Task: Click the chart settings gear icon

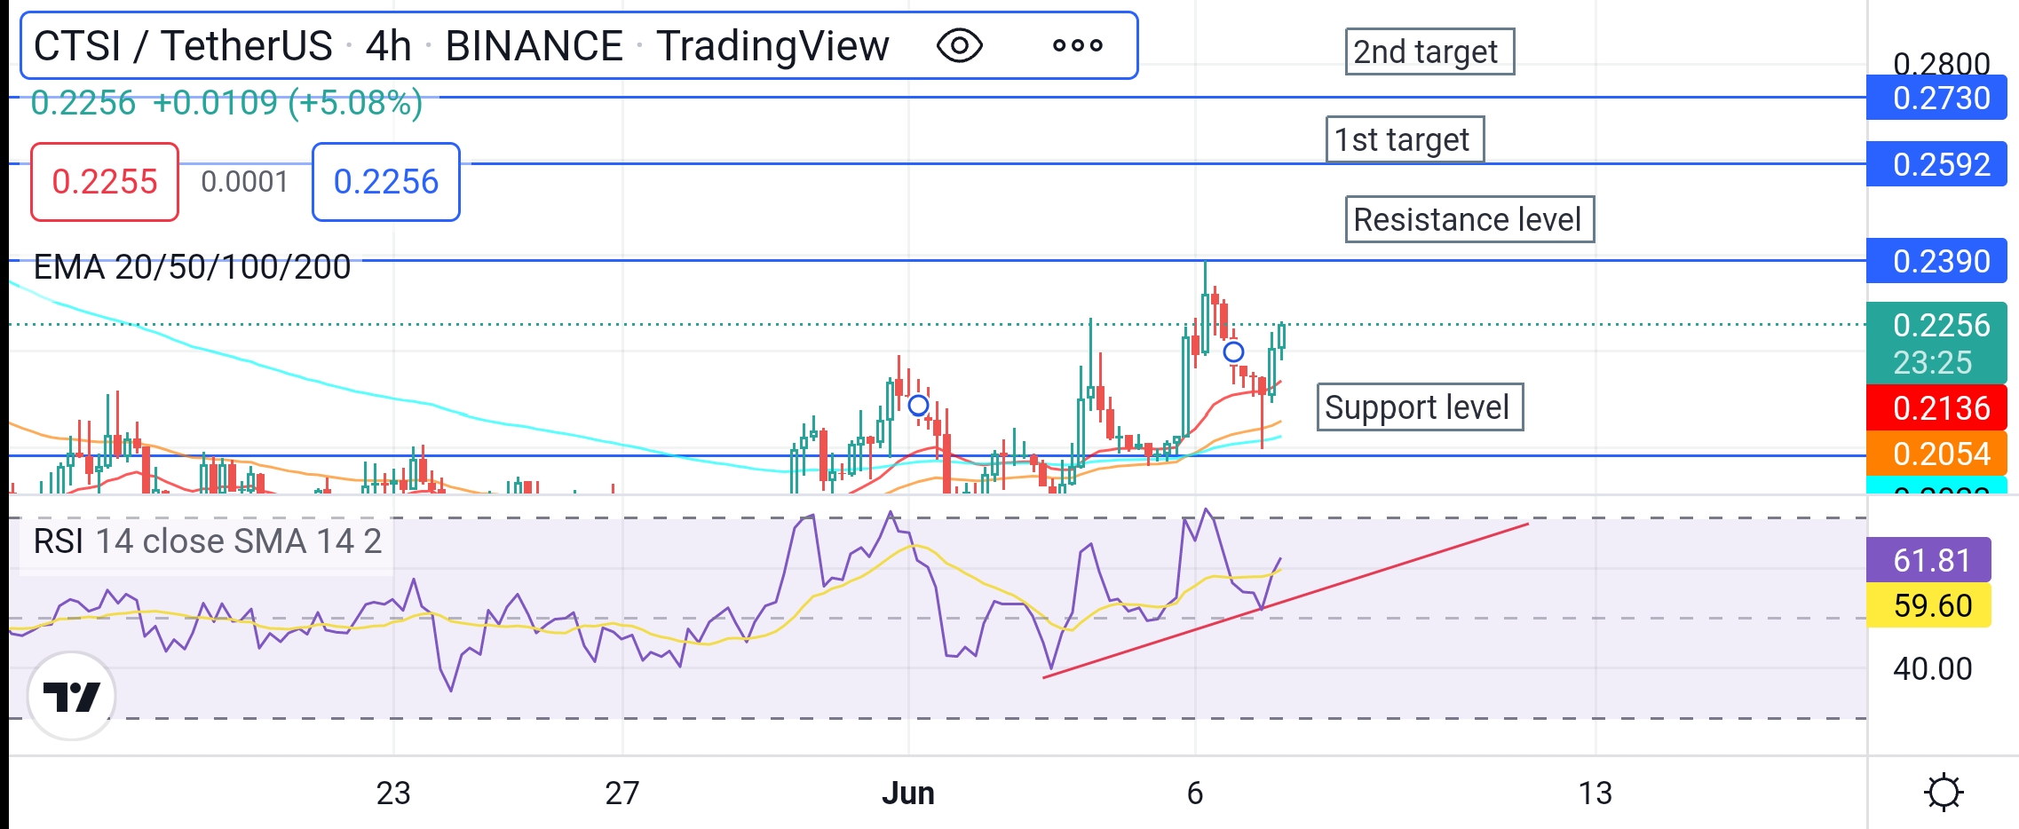Action: 1944,792
